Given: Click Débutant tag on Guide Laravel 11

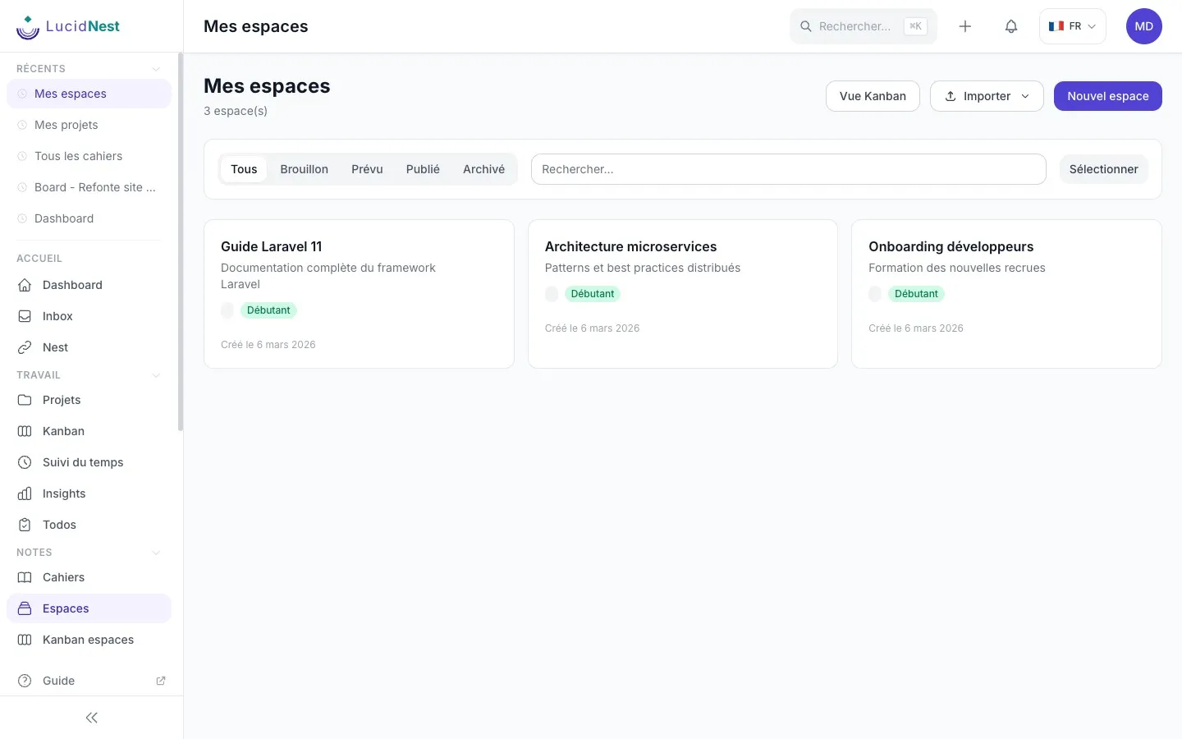Looking at the screenshot, I should click(268, 310).
